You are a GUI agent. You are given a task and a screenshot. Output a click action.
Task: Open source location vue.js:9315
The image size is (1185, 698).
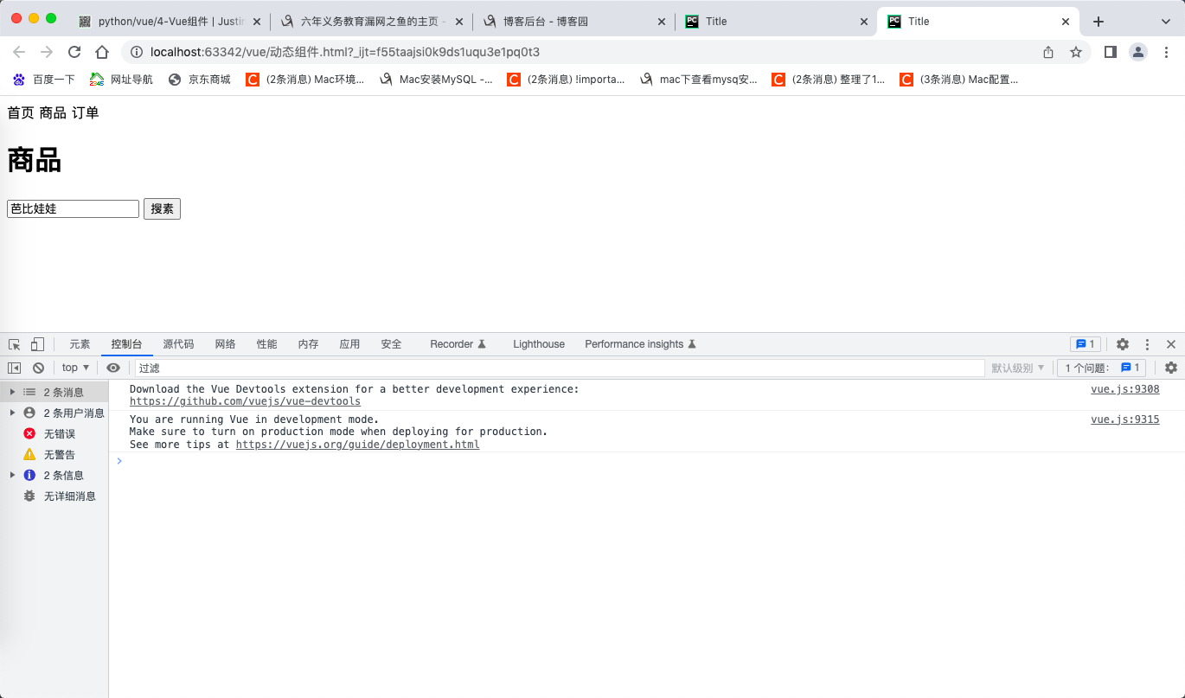pyautogui.click(x=1124, y=419)
